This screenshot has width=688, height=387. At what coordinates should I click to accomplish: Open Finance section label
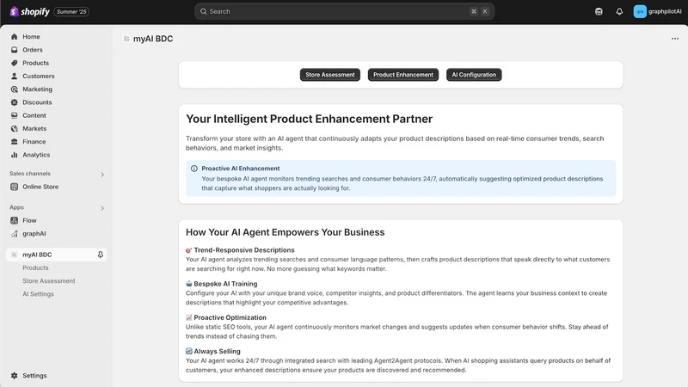point(34,142)
